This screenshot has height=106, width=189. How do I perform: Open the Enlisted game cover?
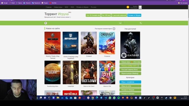(x=89, y=43)
